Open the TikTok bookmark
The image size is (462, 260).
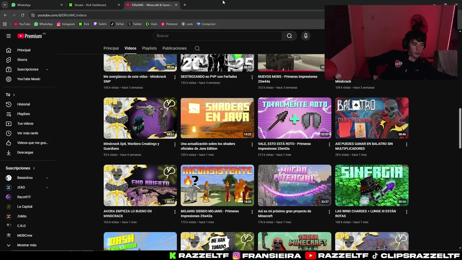(x=117, y=24)
